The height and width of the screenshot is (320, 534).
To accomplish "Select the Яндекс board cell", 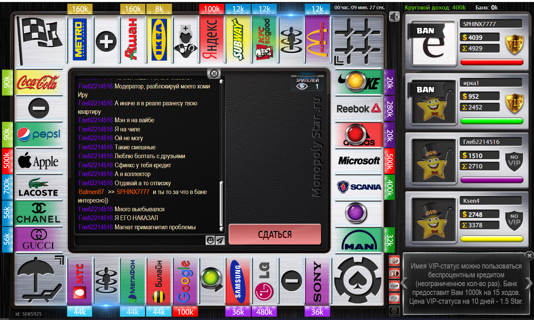I will (212, 40).
